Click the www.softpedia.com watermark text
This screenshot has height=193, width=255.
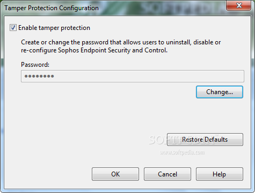182,152
